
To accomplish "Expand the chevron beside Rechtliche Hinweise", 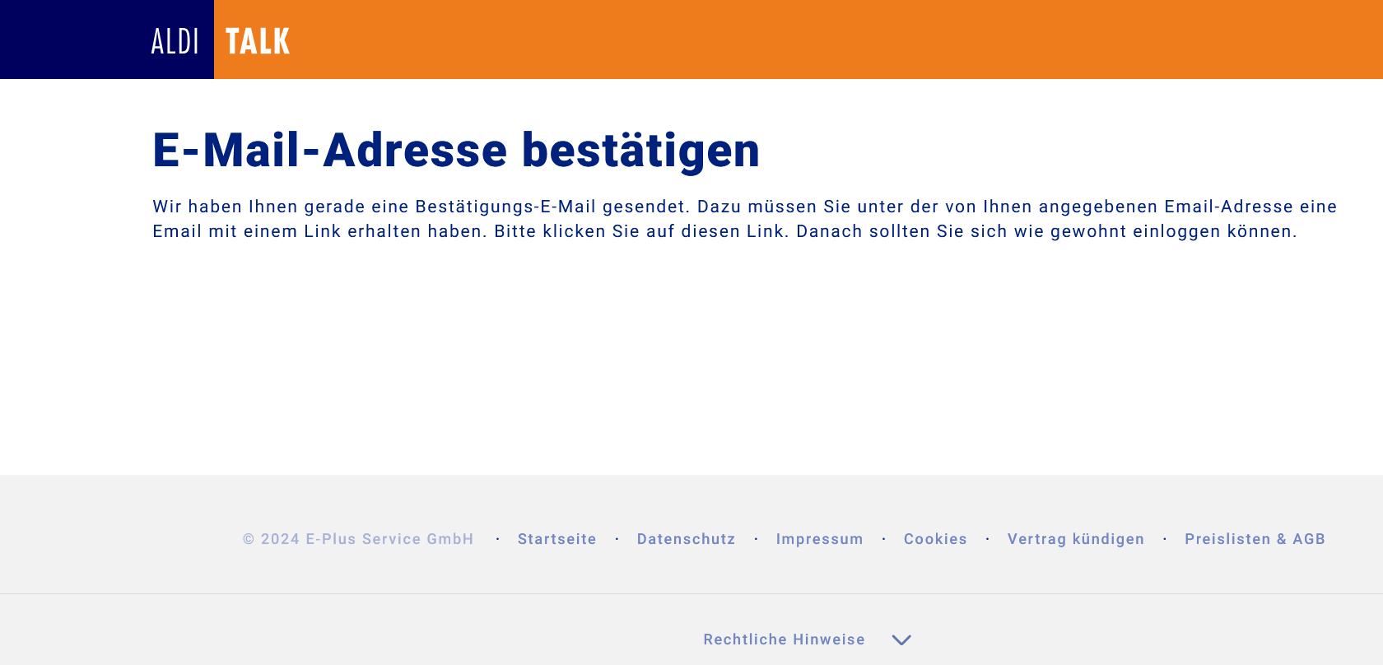I will pos(901,639).
